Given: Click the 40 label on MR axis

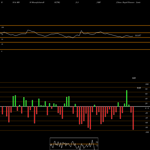Looking at the screenshot, I should pos(146,99).
